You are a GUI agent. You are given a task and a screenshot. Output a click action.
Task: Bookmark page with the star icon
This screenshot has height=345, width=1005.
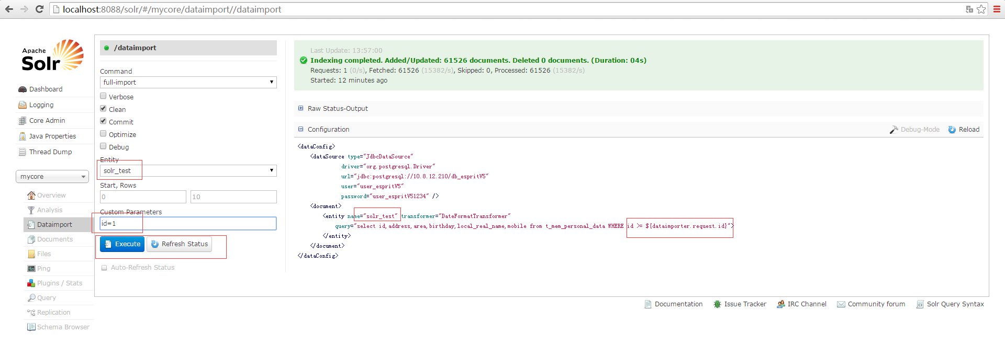click(x=981, y=9)
